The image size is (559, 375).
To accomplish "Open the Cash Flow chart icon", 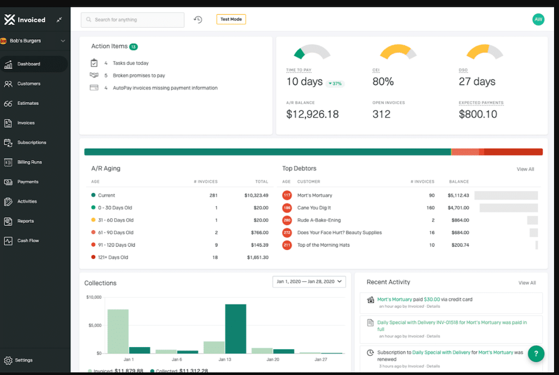I will click(x=8, y=241).
